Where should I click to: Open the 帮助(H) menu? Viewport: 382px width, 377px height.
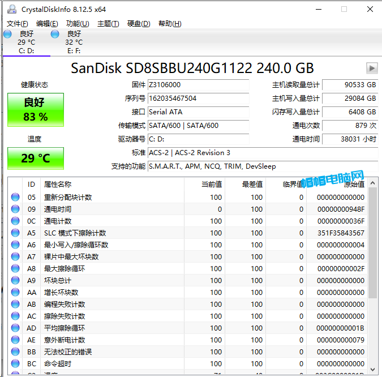pyautogui.click(x=170, y=24)
